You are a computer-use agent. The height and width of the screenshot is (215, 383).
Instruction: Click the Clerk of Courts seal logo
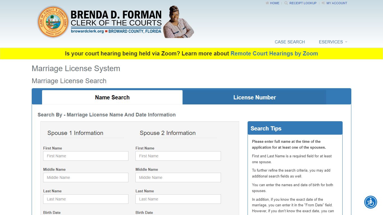53,22
